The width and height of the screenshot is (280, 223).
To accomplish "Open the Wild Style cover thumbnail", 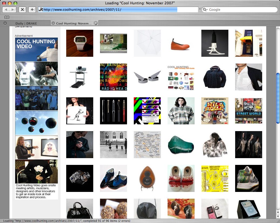I will tap(215, 111).
